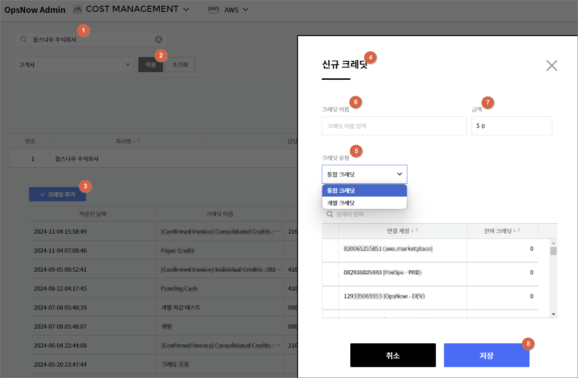Click the 옵스나우 주식회사 company table row
The image size is (578, 378).
[154, 159]
